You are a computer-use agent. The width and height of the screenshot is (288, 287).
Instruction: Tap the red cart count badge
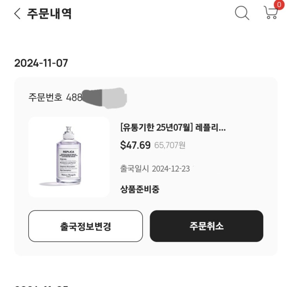[278, 4]
